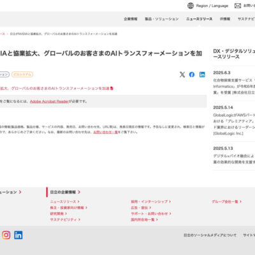Viewport: 255px width, 255px height.
Task: Expand 日立の企業情報 footer heading chevron
Action: (x=79, y=192)
